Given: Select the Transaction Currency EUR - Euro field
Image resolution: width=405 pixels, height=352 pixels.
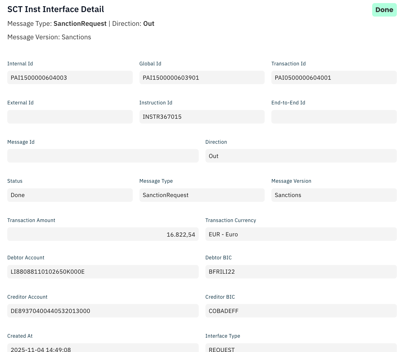Looking at the screenshot, I should [301, 234].
